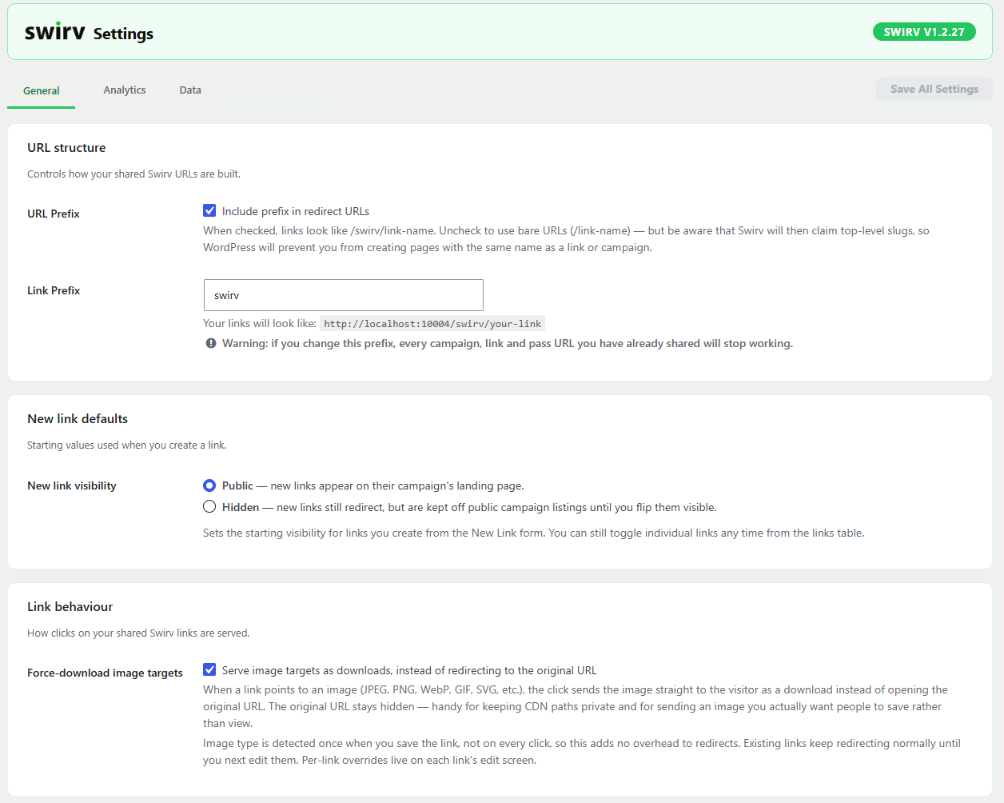Click the Save All Settings button
The image size is (1004, 803).
(934, 89)
